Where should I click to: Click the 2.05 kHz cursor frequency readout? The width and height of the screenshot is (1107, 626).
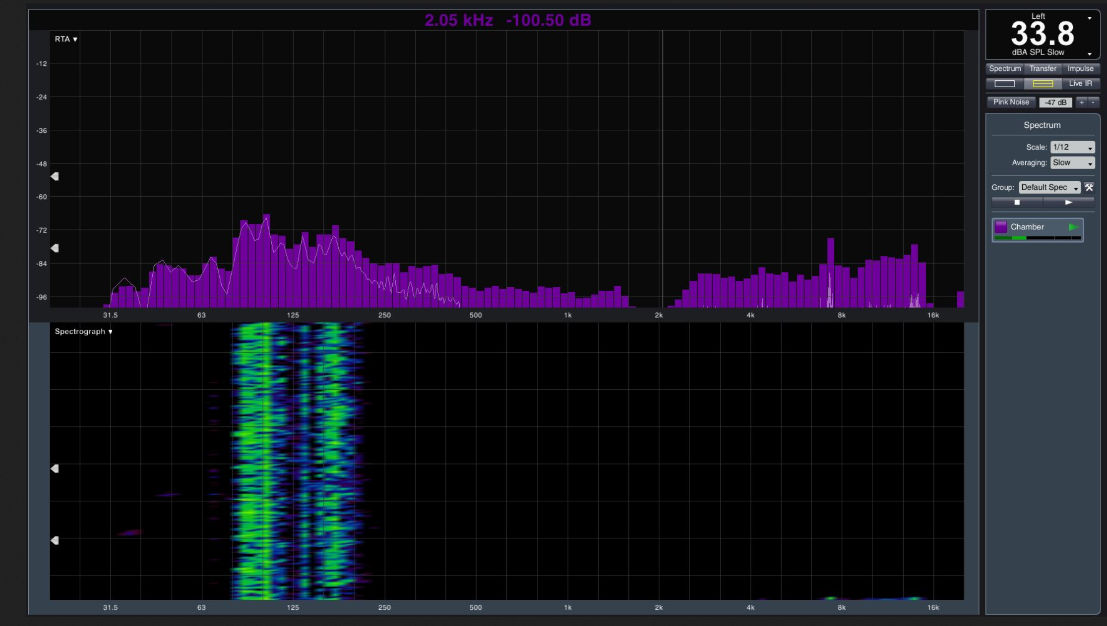(x=459, y=20)
